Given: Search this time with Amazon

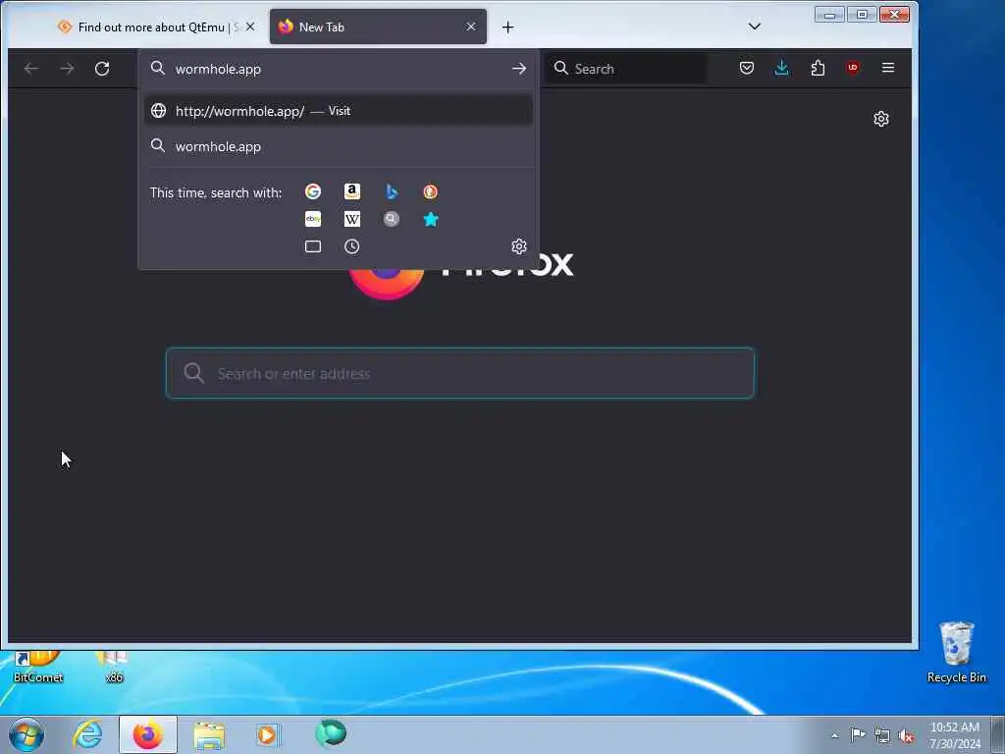Looking at the screenshot, I should pos(352,191).
